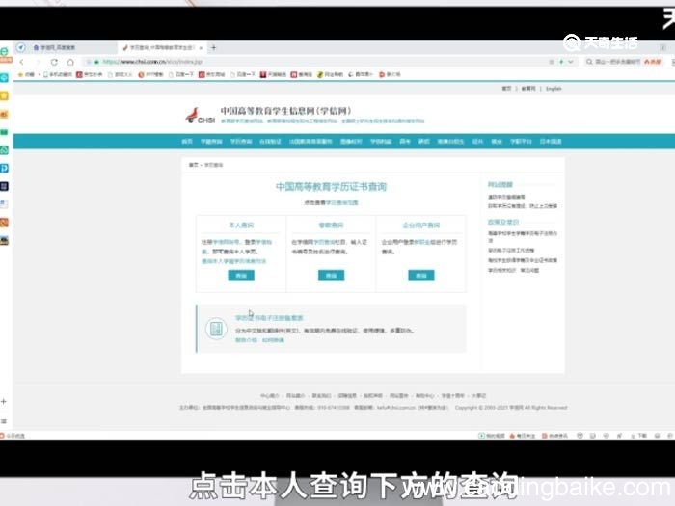Open the browser home page icon
Screen dimensions: 675x506
[70, 62]
